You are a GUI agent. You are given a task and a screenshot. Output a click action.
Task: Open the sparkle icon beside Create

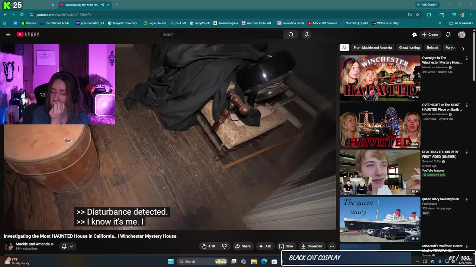pos(414,34)
